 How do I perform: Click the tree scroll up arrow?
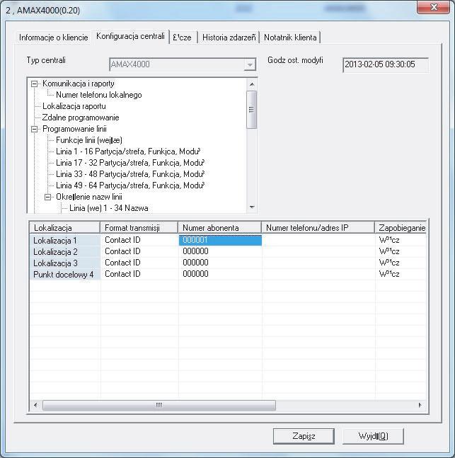(252, 84)
